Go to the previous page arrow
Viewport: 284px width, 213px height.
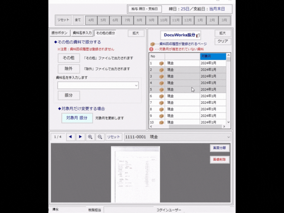click(x=71, y=137)
